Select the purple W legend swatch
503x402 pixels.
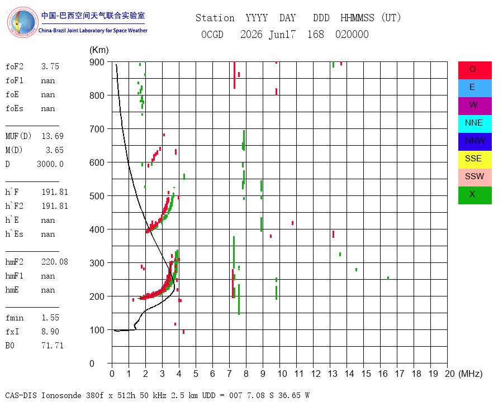point(474,106)
